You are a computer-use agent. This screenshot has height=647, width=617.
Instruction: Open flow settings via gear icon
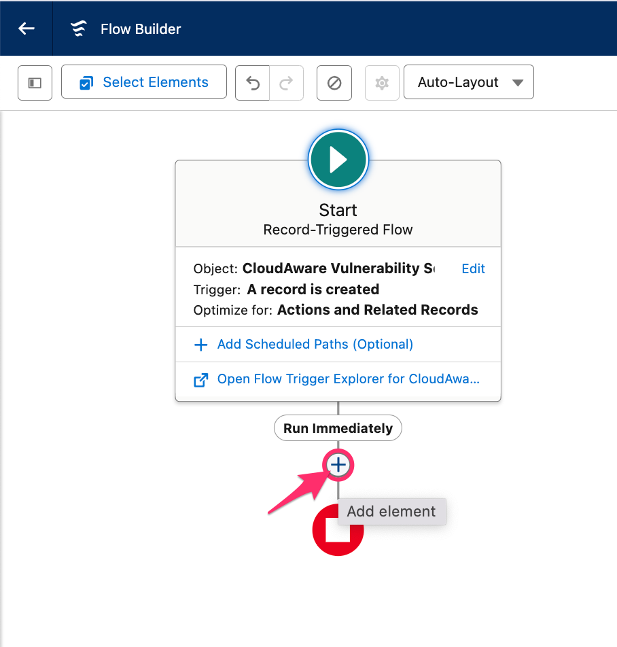tap(382, 82)
